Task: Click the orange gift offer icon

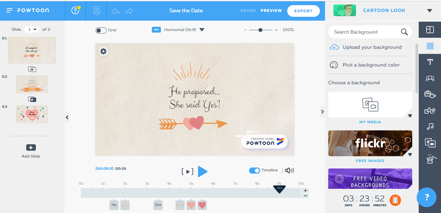Action: point(395,200)
